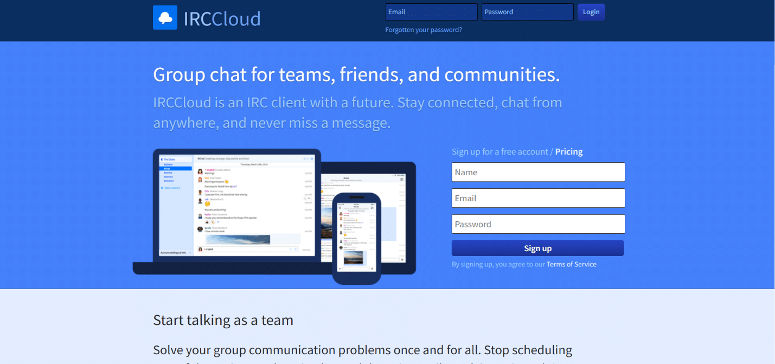The image size is (775, 364).
Task: Click the 'Sign up for a free account' text
Action: pos(501,152)
